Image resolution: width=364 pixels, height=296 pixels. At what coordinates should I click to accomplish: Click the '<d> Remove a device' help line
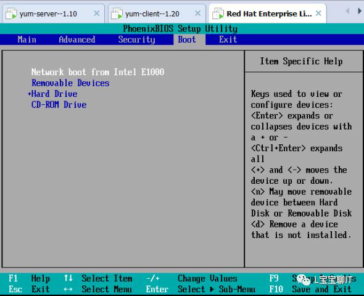pyautogui.click(x=294, y=224)
